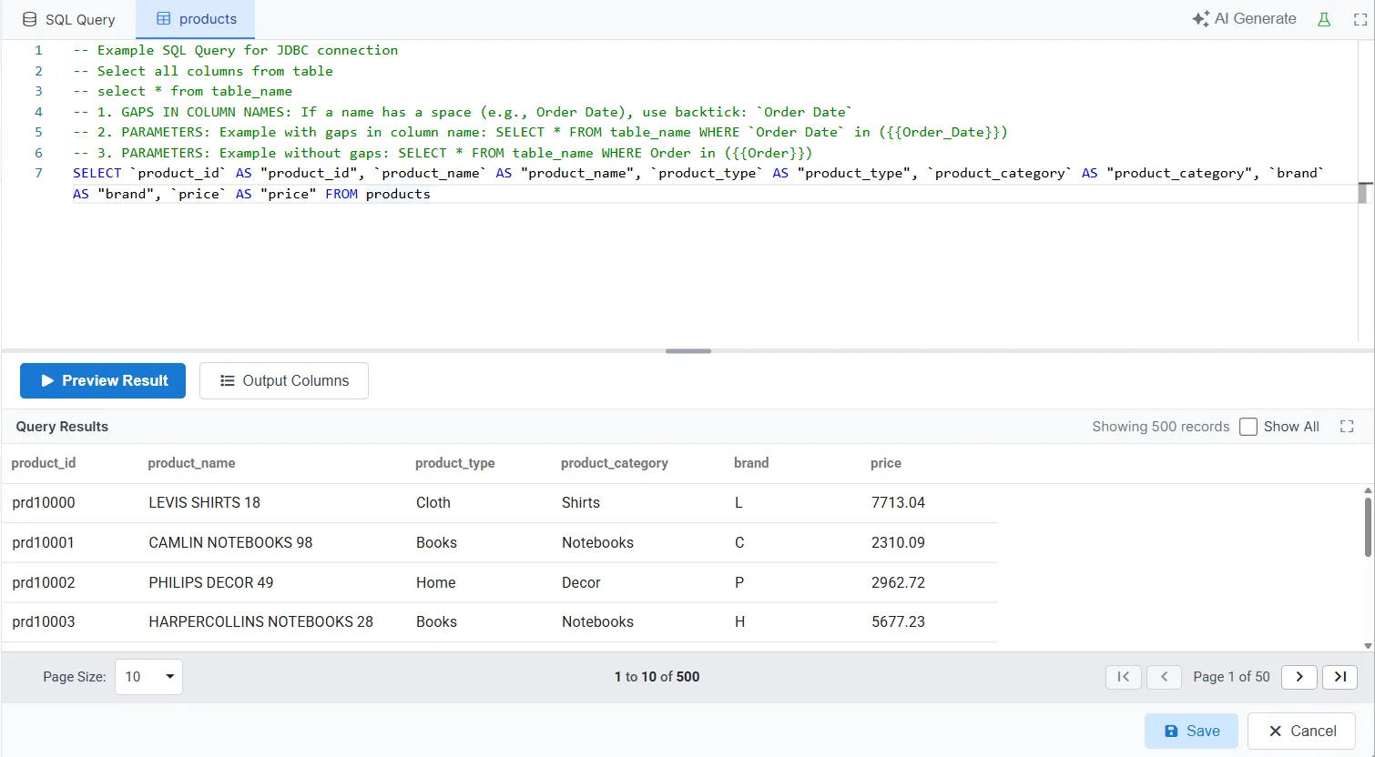Expand the SQL editor to fullscreen
The image size is (1375, 757).
pos(1360,19)
